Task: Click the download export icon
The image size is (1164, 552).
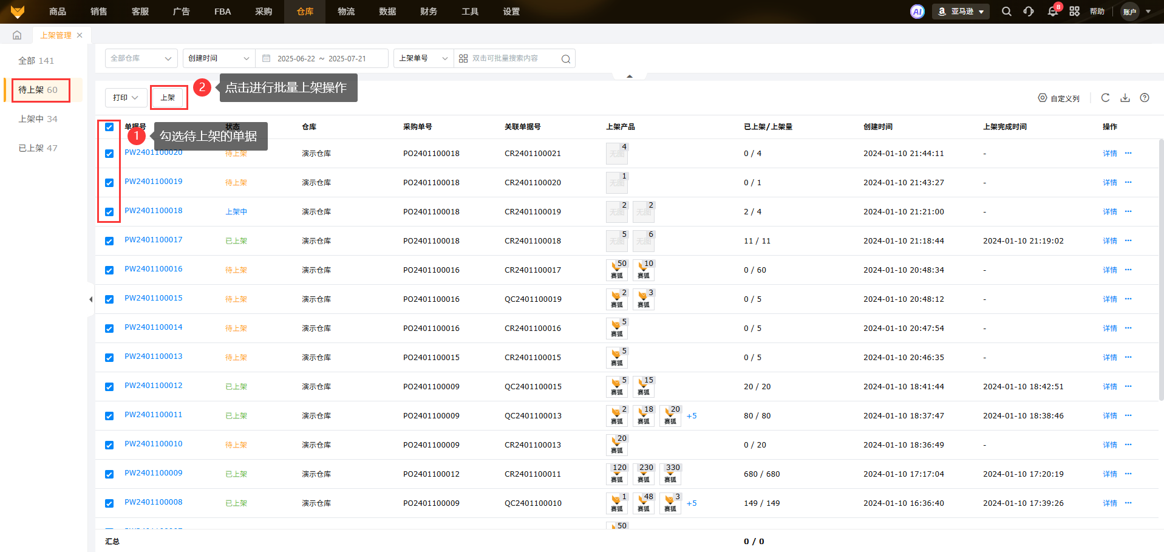Action: (1125, 98)
